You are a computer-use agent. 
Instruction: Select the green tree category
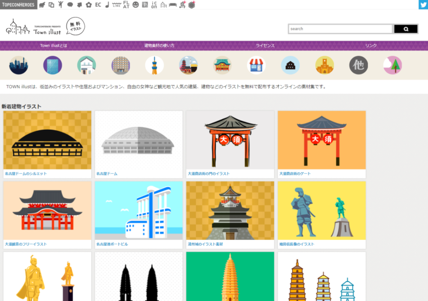pos(393,65)
